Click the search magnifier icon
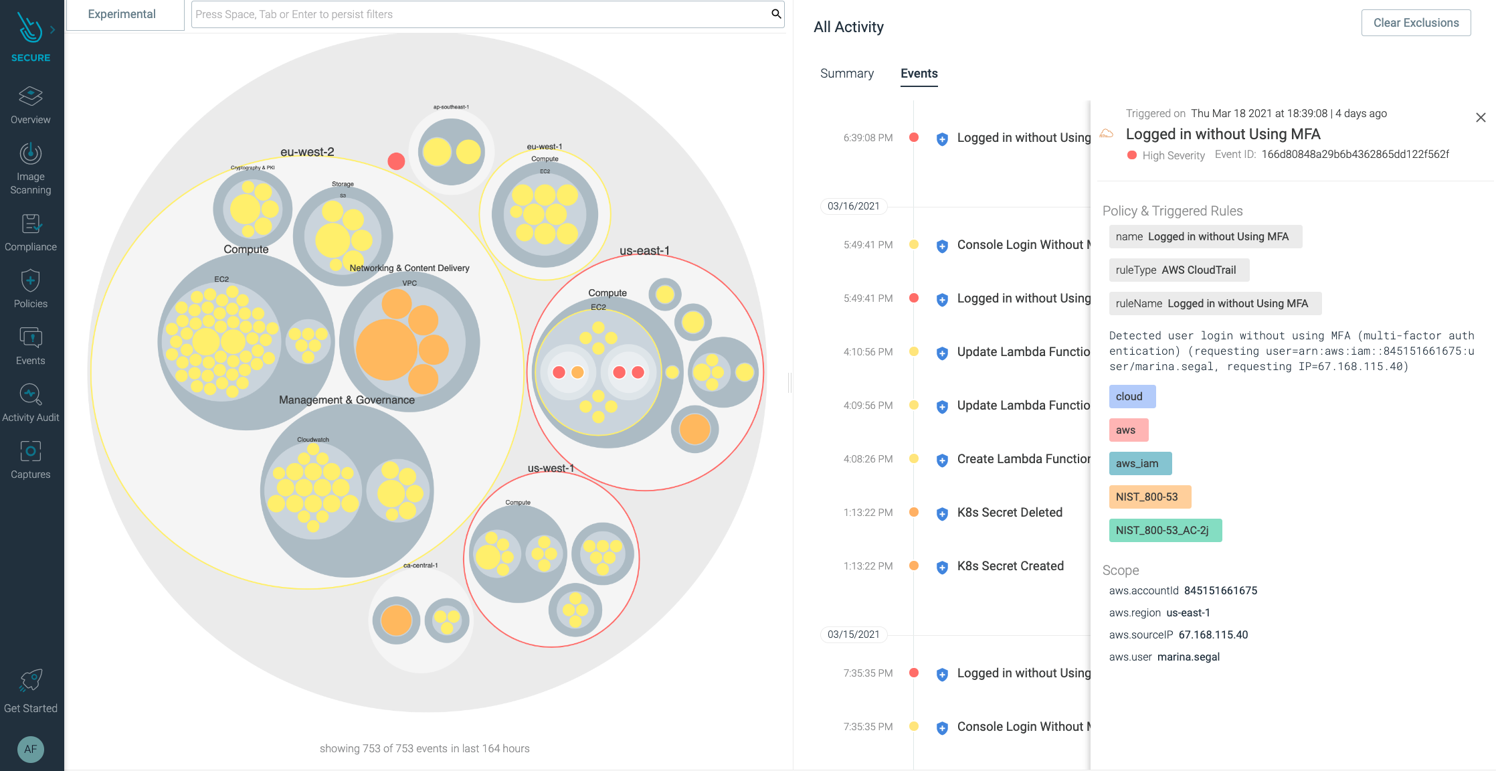Image resolution: width=1498 pixels, height=771 pixels. (x=776, y=14)
